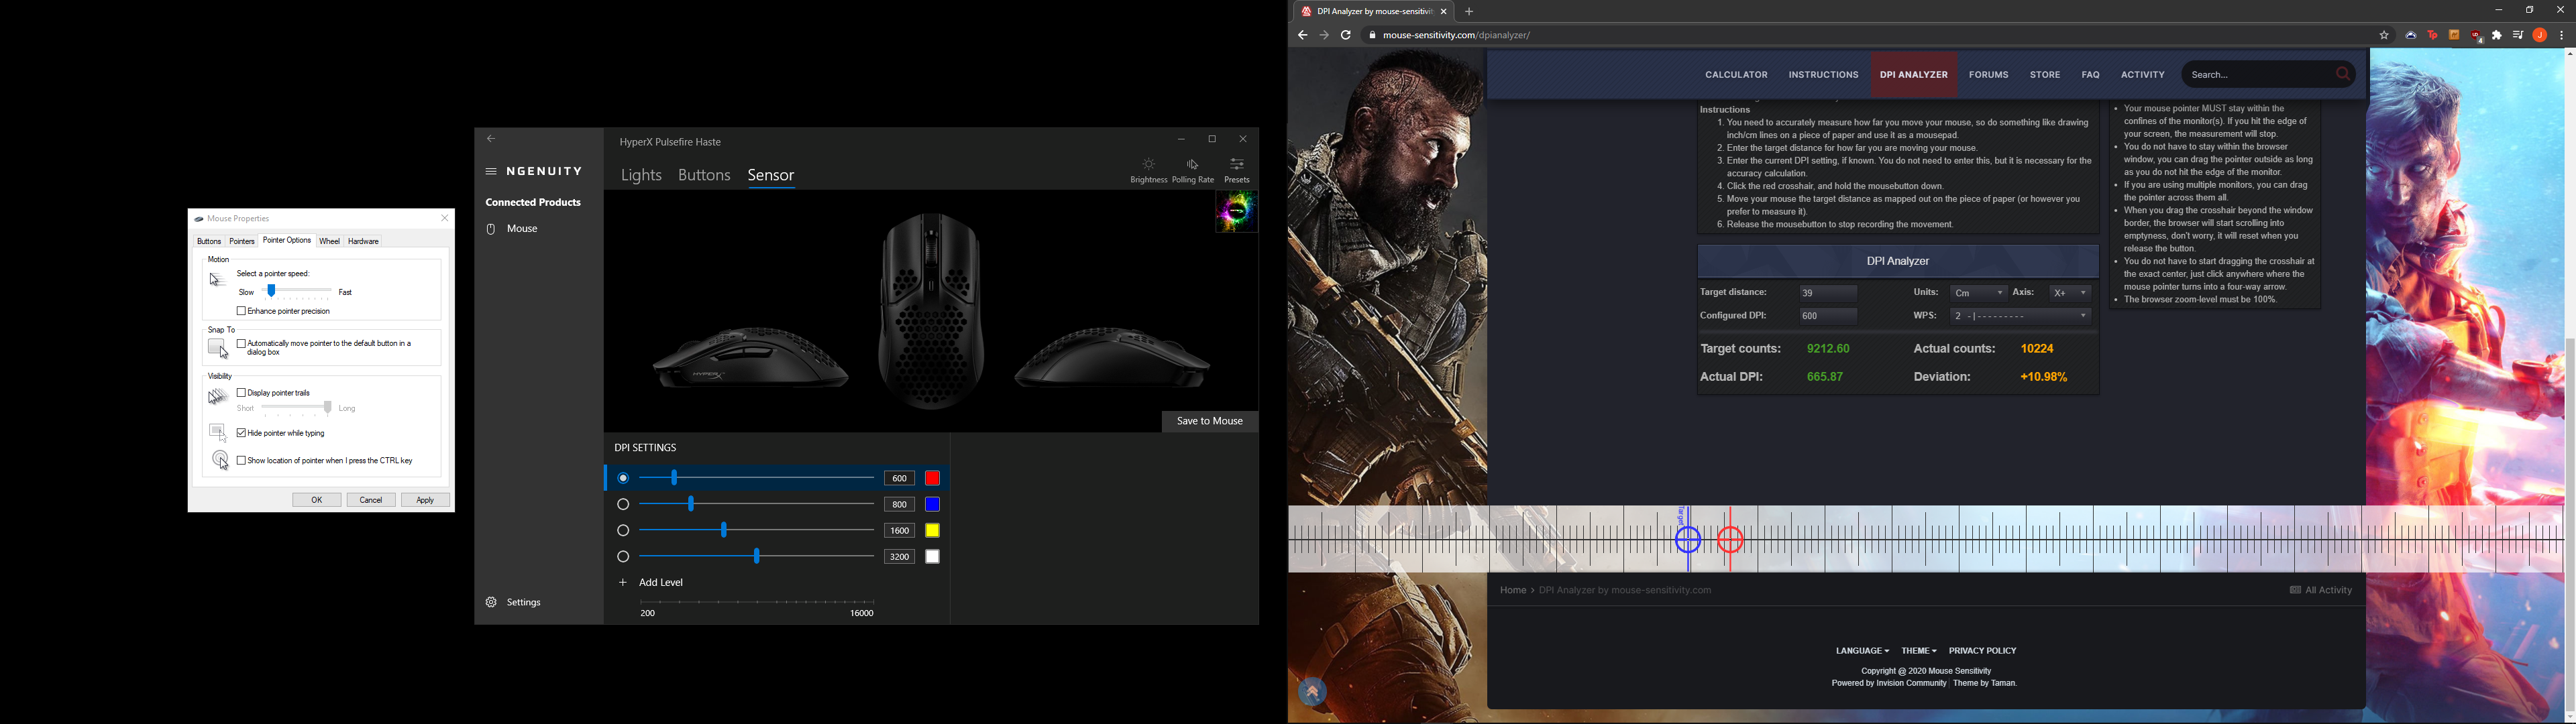Viewport: 2576px width, 724px height.
Task: Click Save to Mouse button in NGenuity
Action: pos(1207,420)
